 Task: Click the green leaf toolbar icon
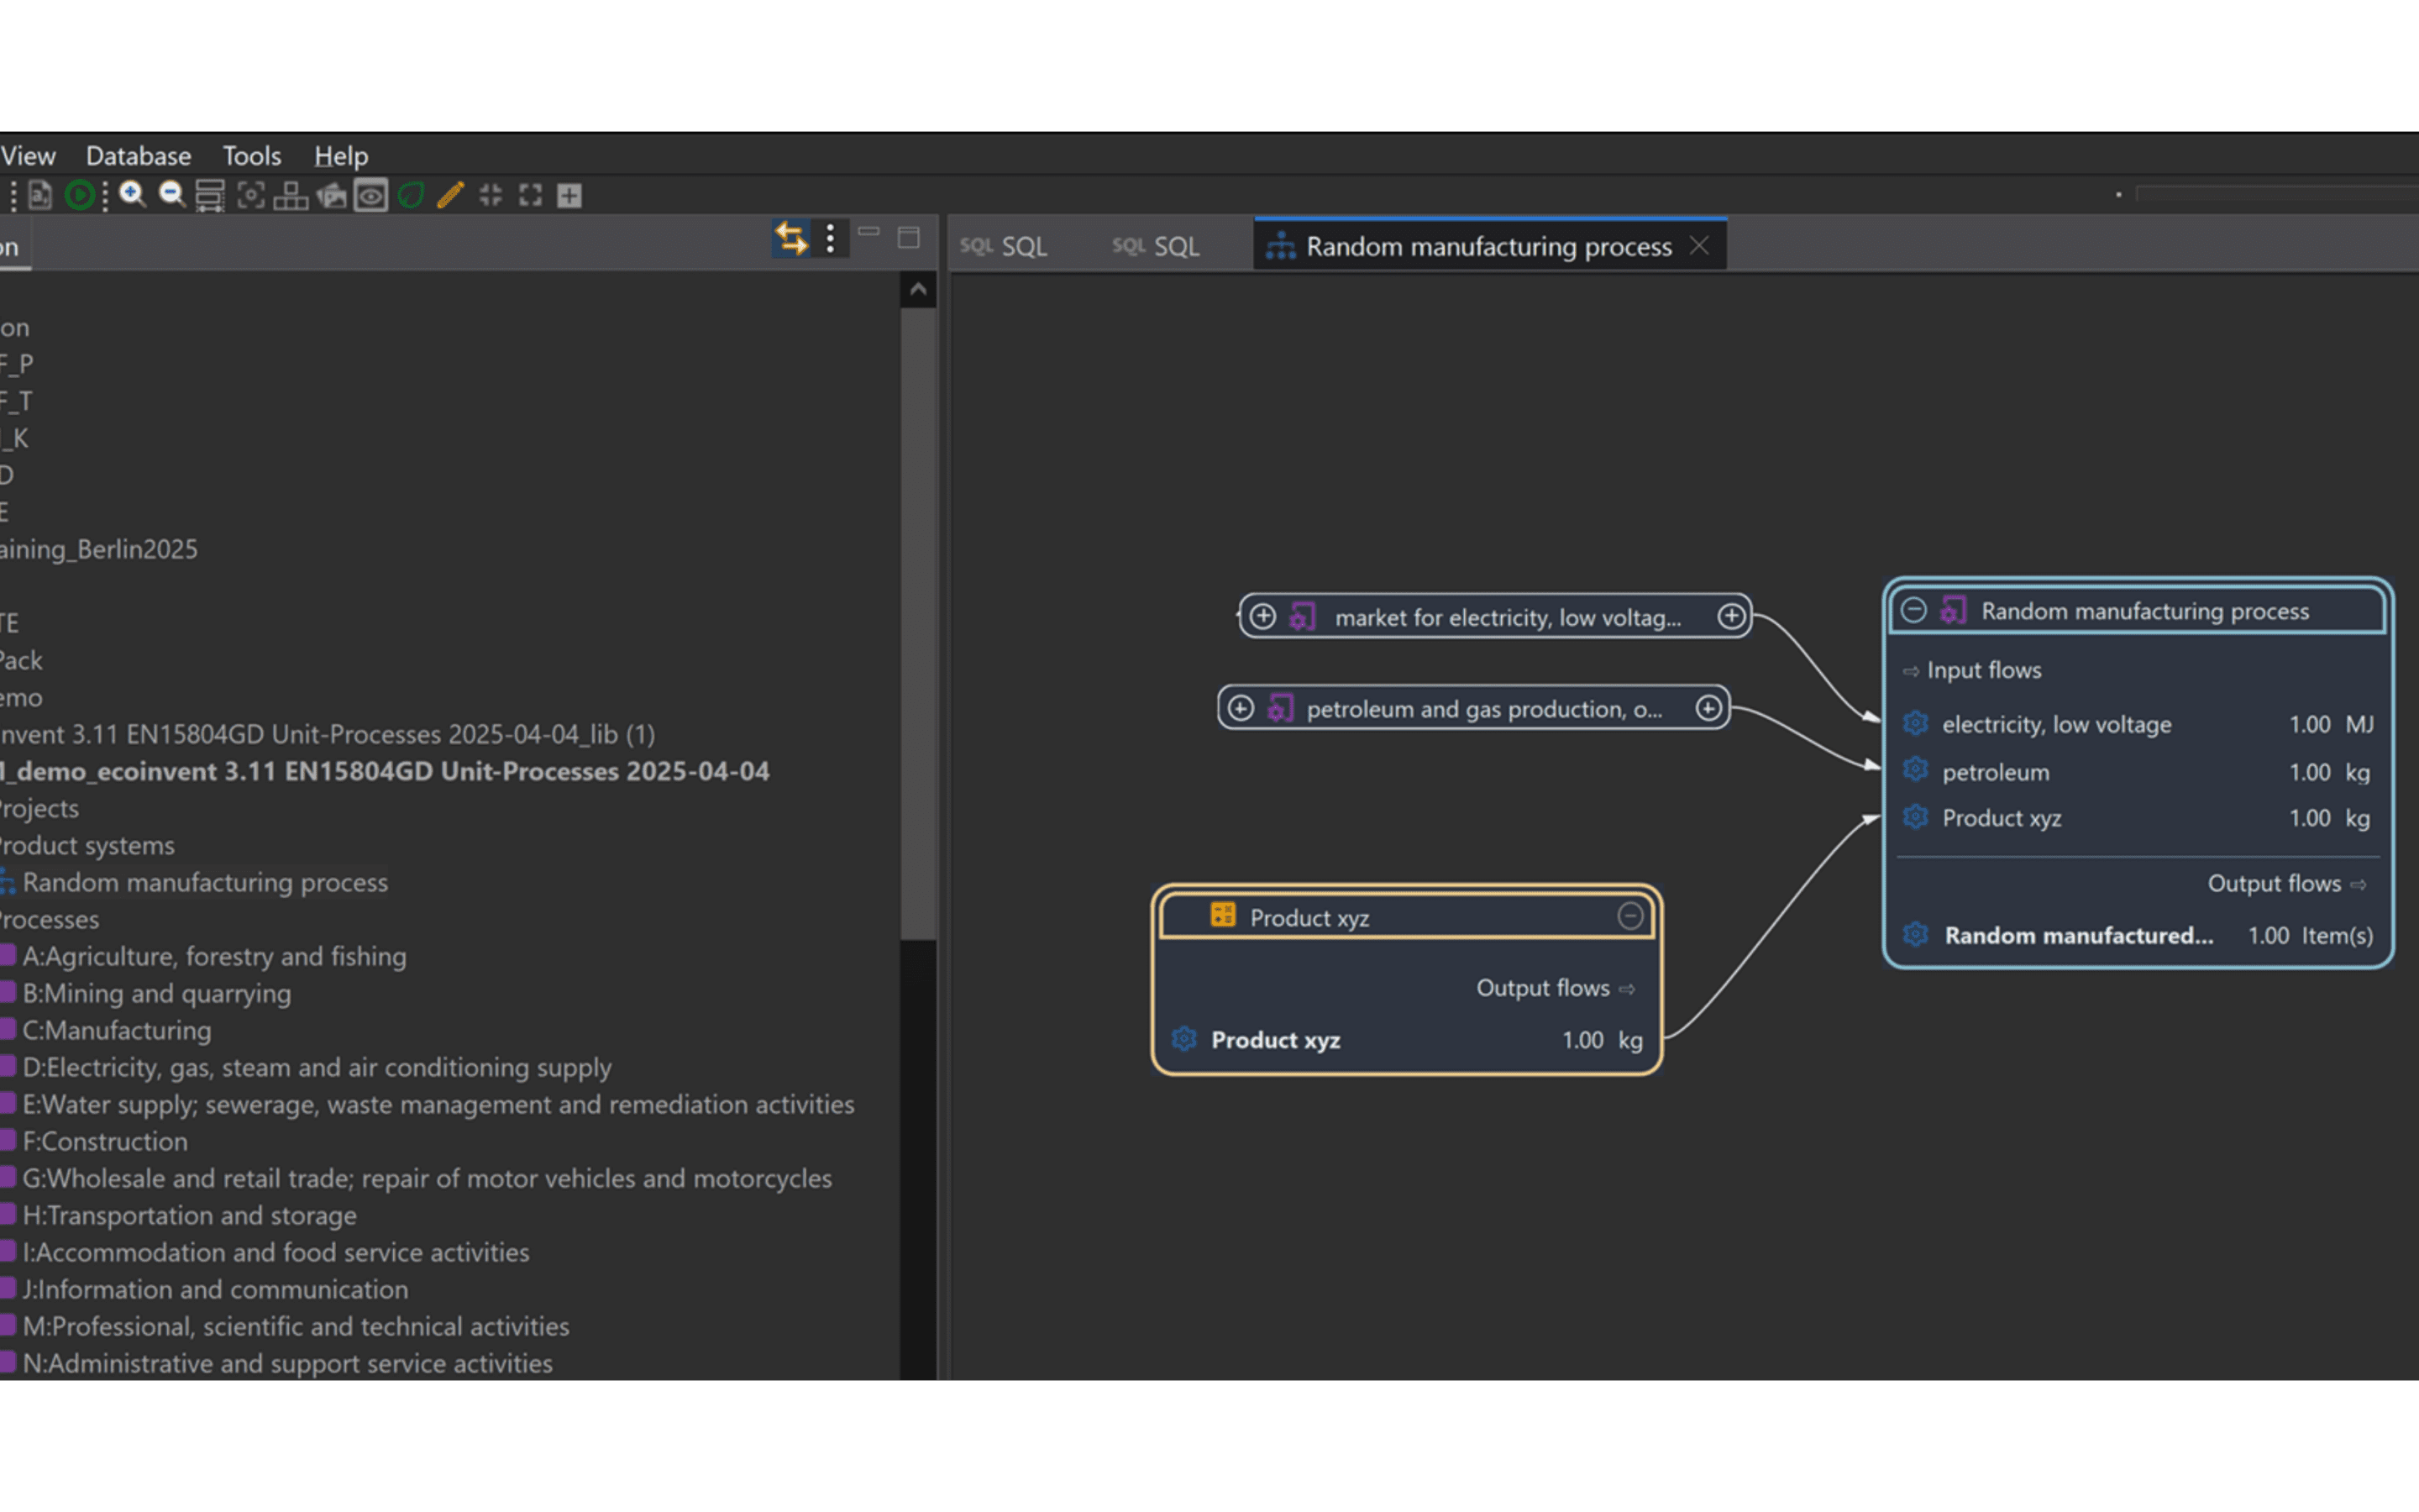(x=411, y=195)
